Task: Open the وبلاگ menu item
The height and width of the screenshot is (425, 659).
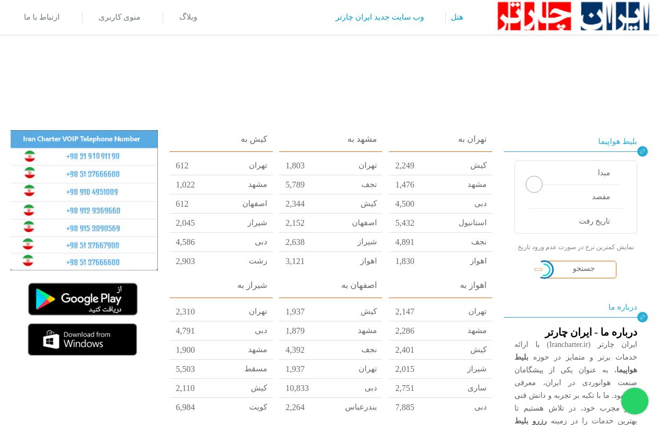Action: [x=188, y=17]
